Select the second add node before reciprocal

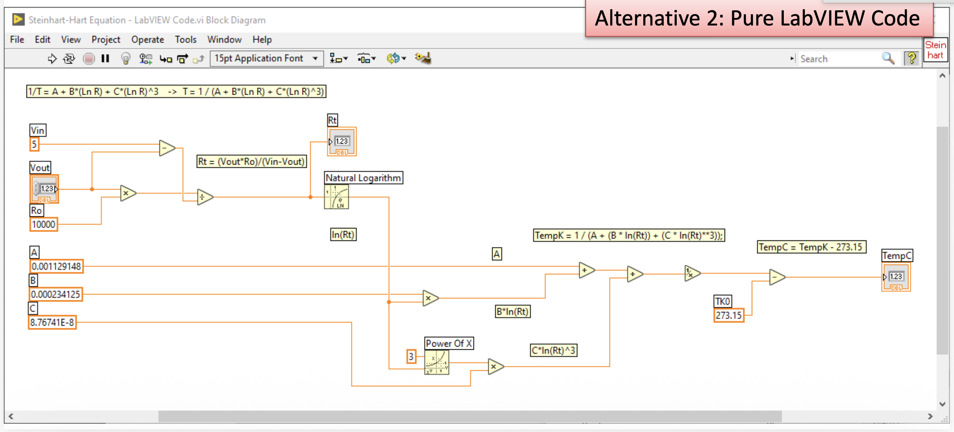click(x=635, y=274)
